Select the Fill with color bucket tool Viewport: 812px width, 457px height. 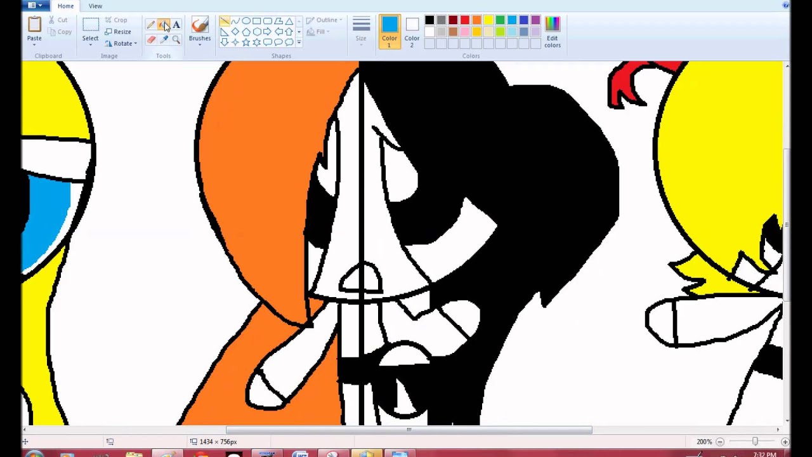point(164,25)
